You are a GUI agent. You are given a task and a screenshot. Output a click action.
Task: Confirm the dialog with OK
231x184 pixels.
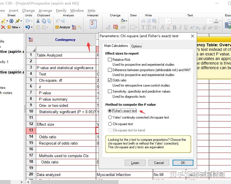[x=183, y=163]
